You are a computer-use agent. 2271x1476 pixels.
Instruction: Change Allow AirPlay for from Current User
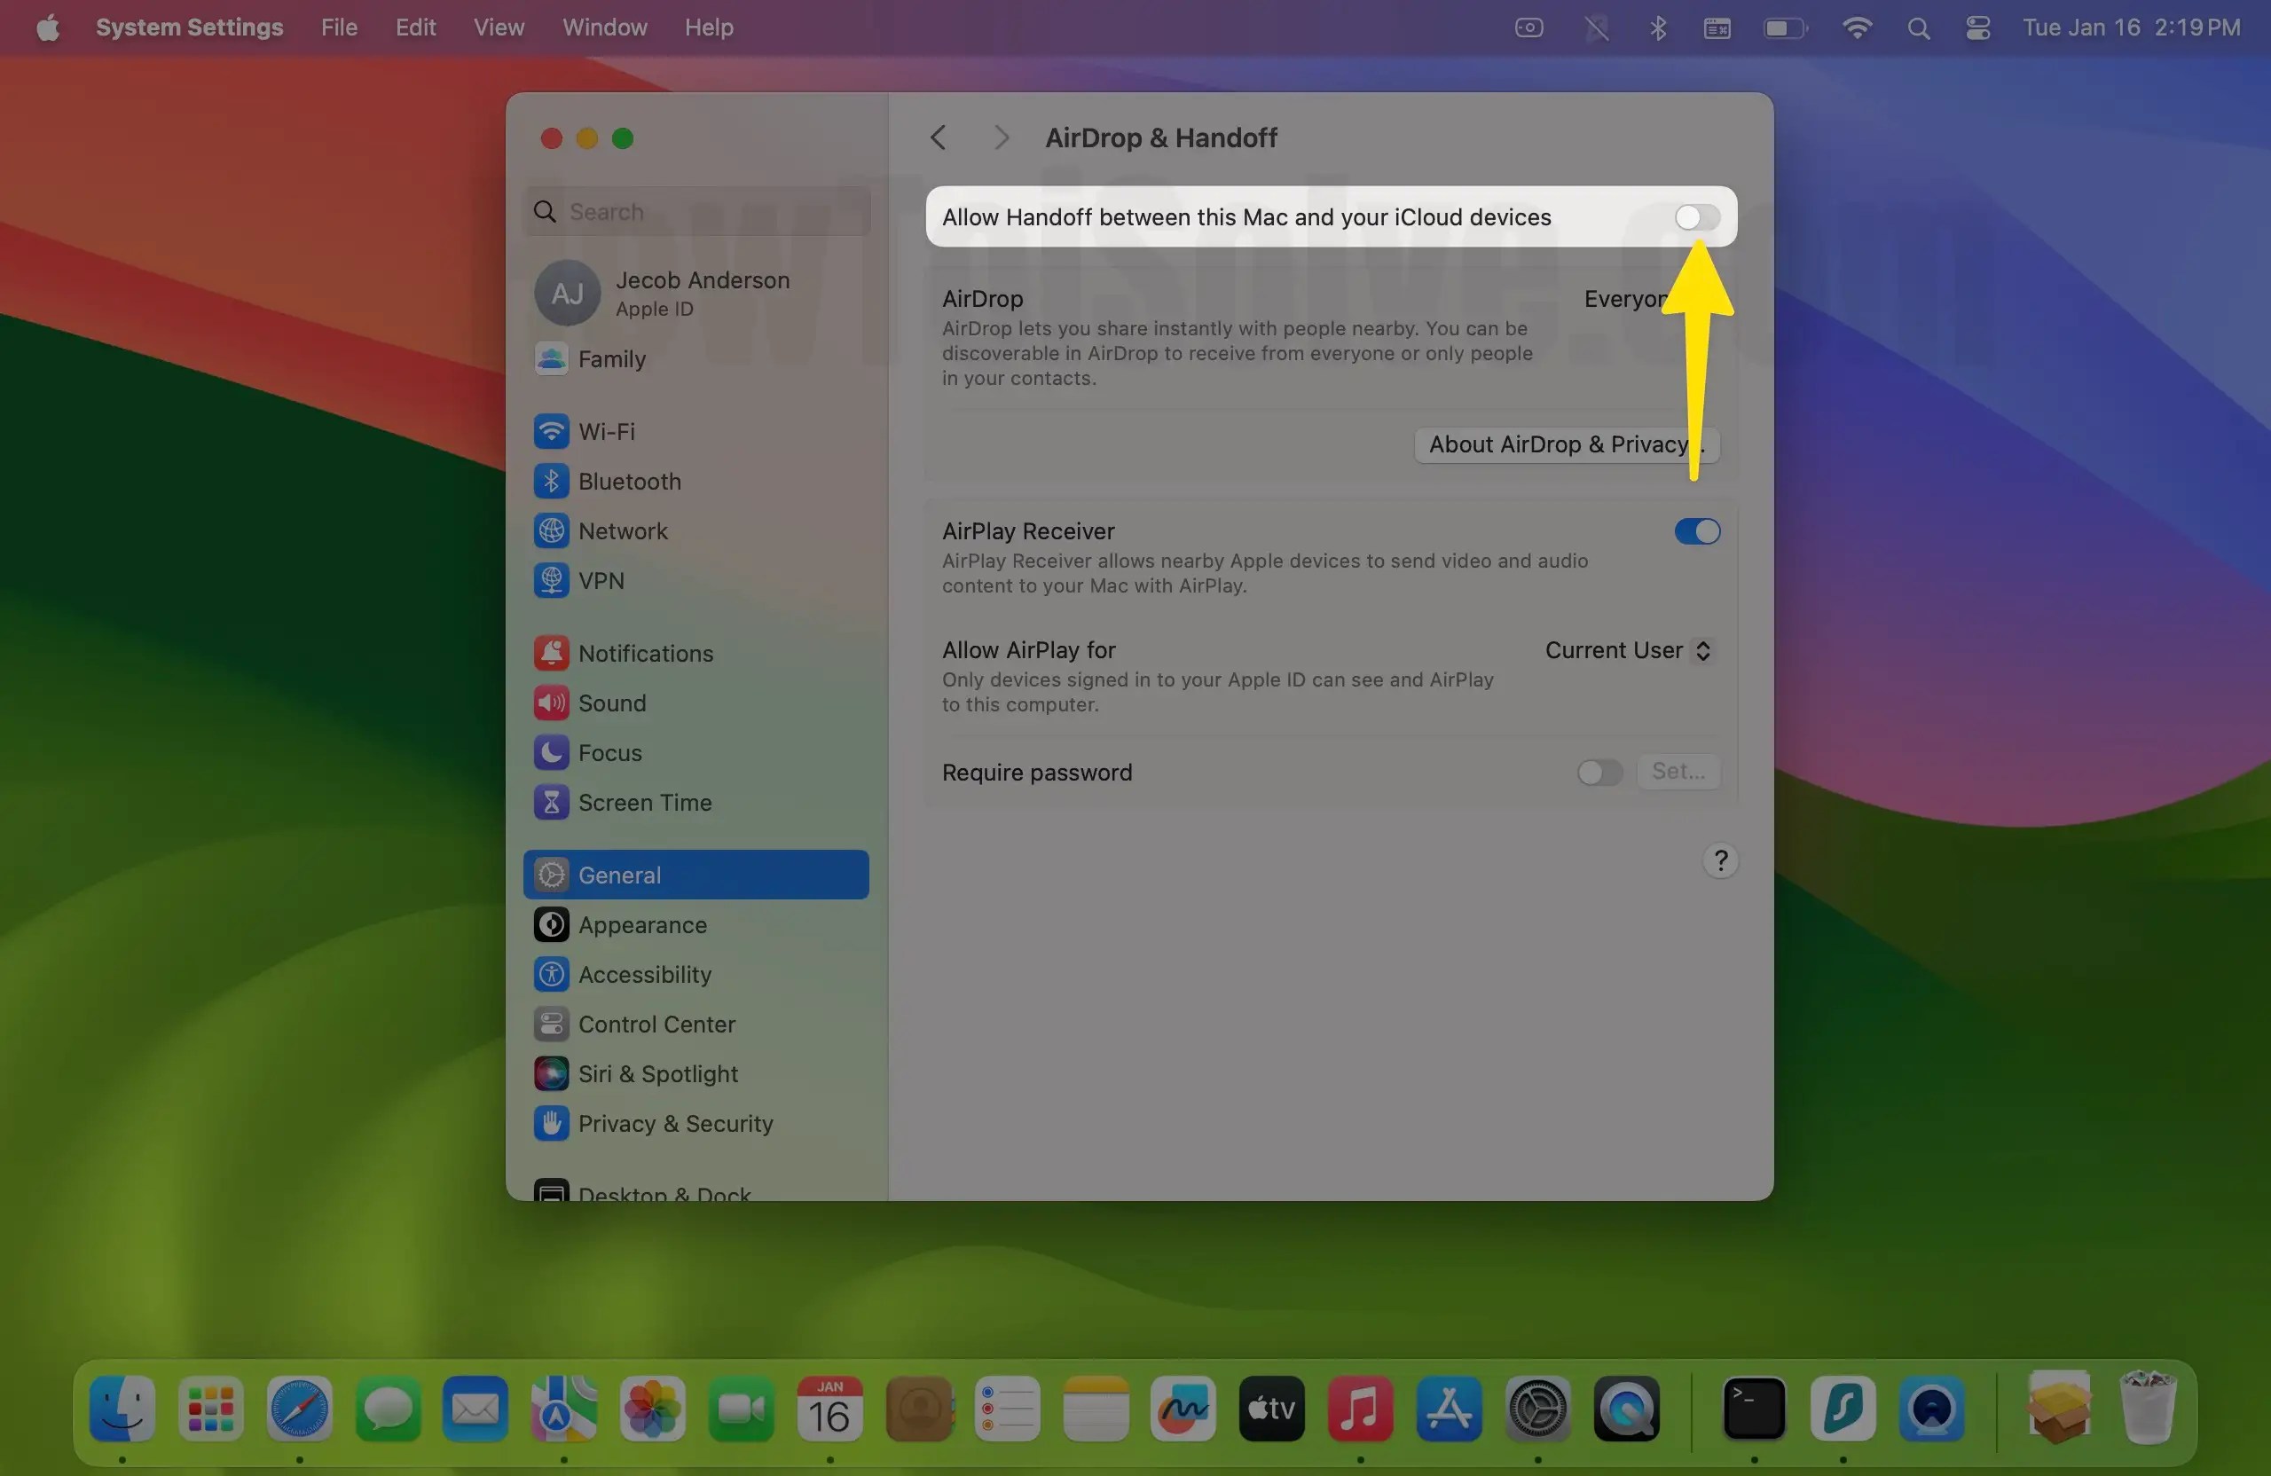click(1626, 650)
